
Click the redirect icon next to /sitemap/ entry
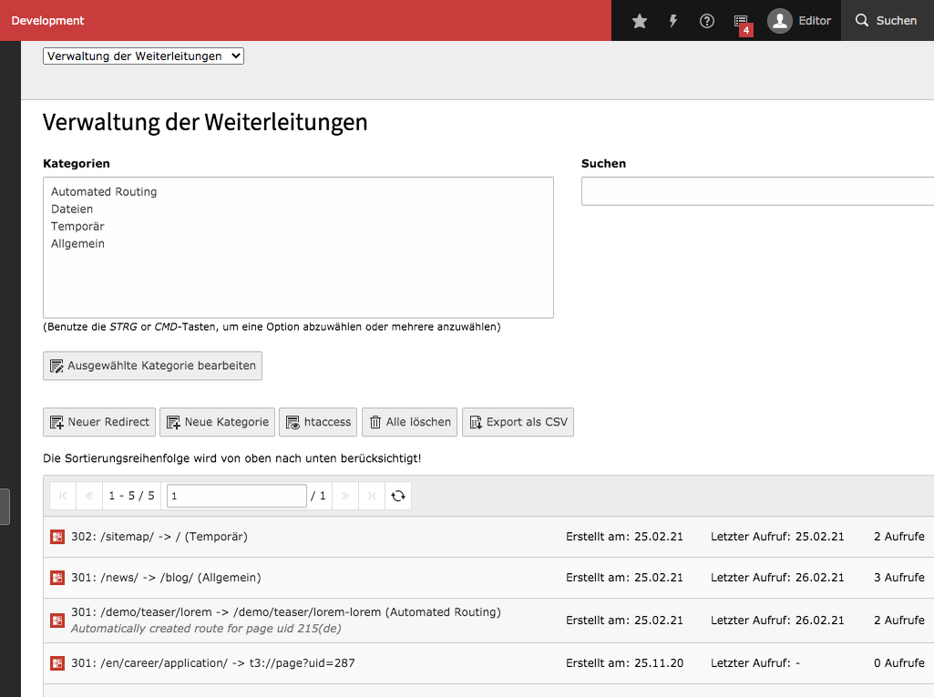point(56,537)
